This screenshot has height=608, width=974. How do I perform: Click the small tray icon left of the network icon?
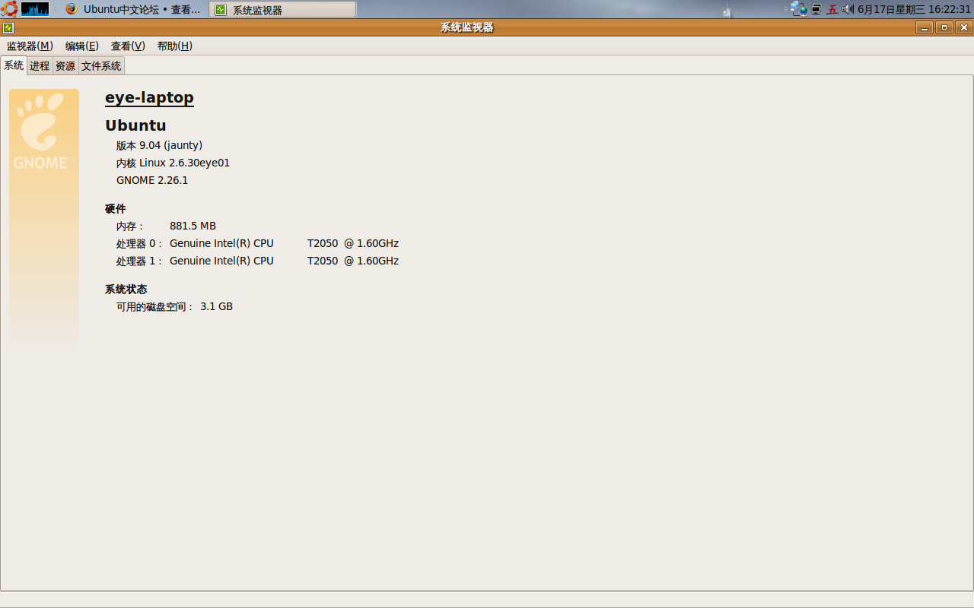(x=727, y=11)
